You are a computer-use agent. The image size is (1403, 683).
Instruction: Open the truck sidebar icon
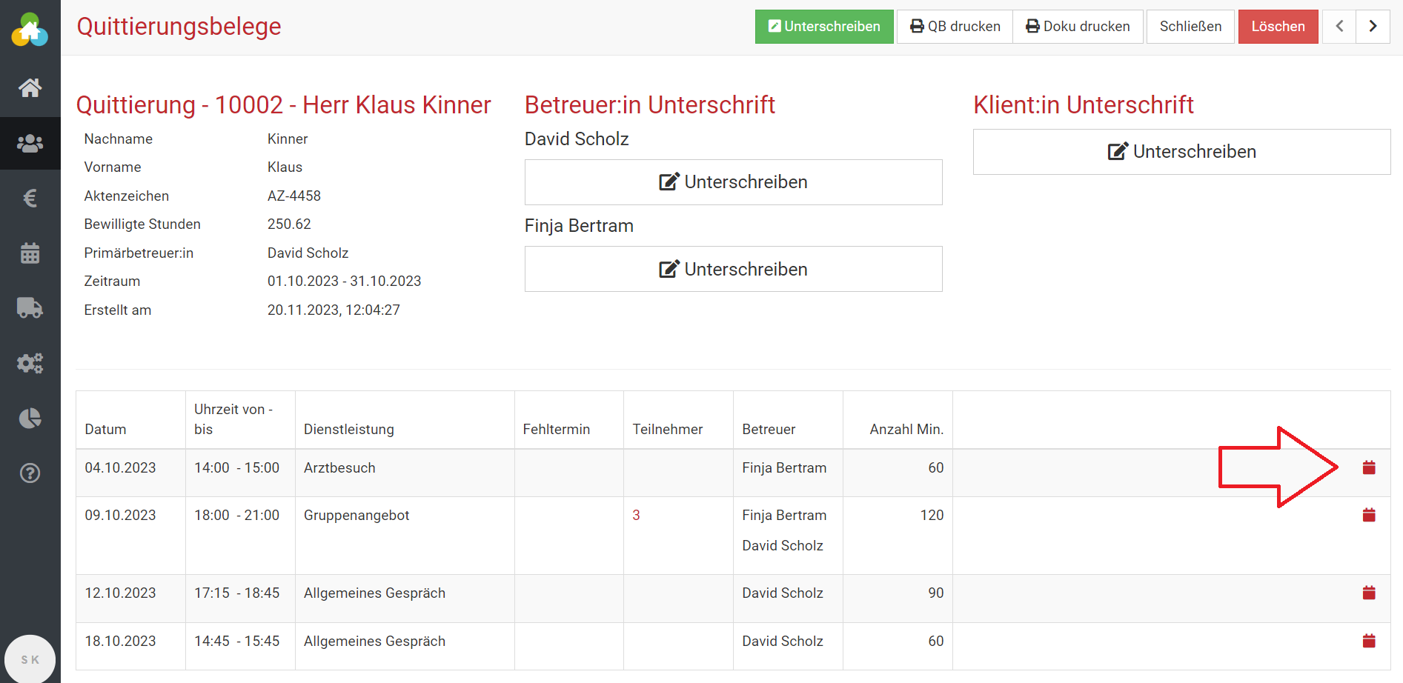pyautogui.click(x=30, y=307)
